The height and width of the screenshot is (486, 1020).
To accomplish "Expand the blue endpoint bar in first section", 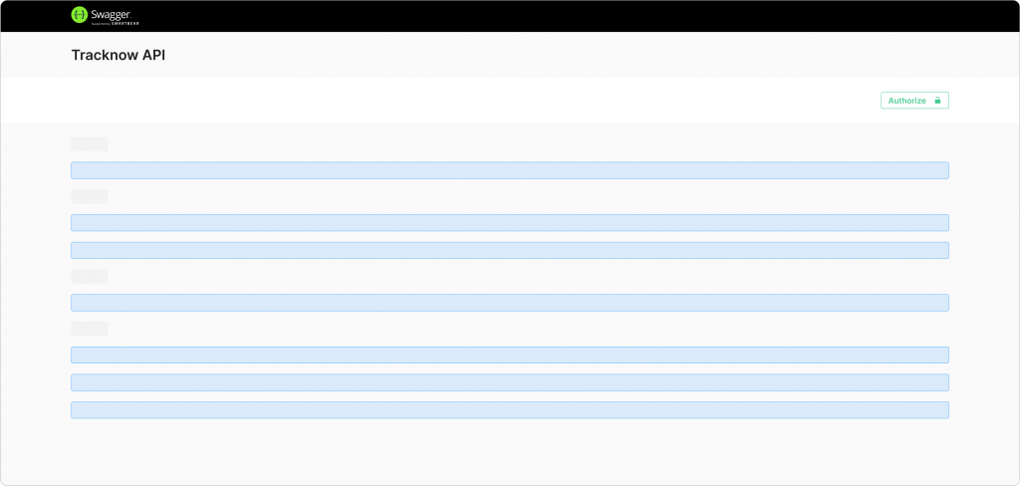I will (509, 170).
